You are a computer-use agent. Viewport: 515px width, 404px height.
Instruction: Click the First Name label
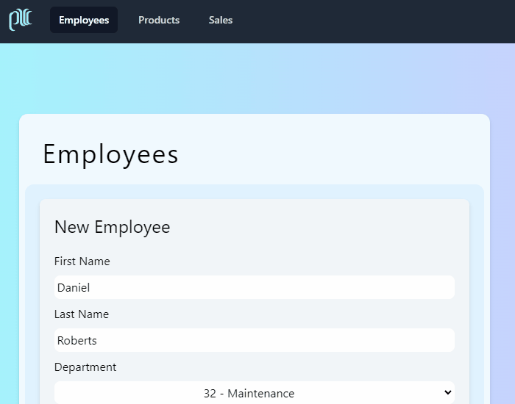82,261
